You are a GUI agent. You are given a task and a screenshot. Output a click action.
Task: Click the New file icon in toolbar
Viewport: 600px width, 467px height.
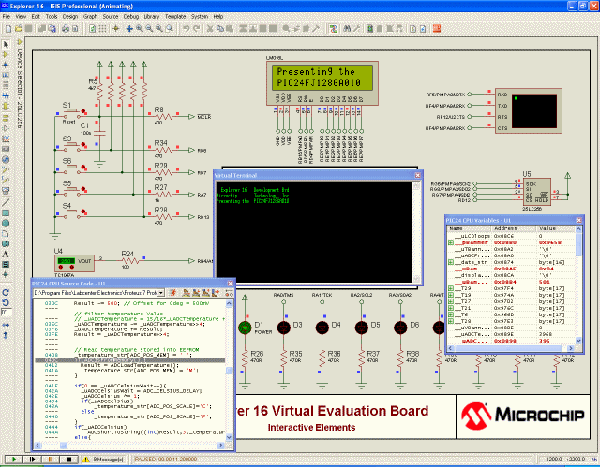7,28
